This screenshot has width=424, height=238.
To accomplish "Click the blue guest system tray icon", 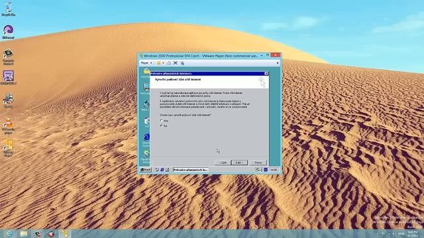I will point(266,170).
